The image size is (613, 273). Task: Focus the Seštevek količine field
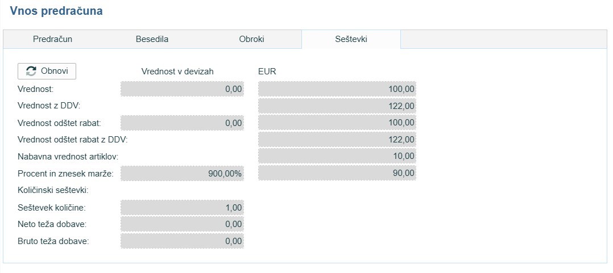pos(182,208)
